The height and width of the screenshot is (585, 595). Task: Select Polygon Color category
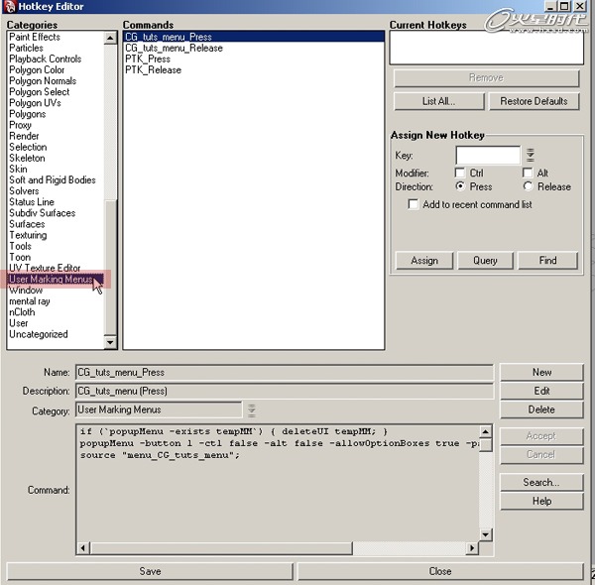point(56,69)
